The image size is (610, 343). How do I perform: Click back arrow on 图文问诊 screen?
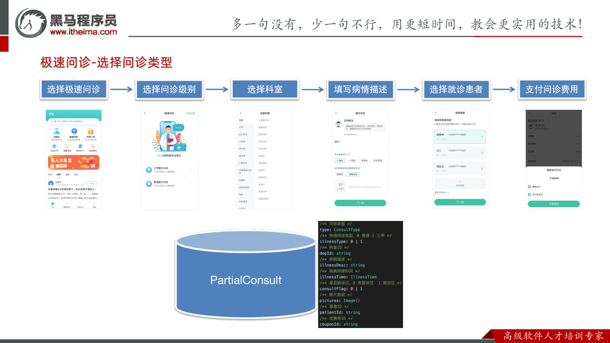pos(336,113)
